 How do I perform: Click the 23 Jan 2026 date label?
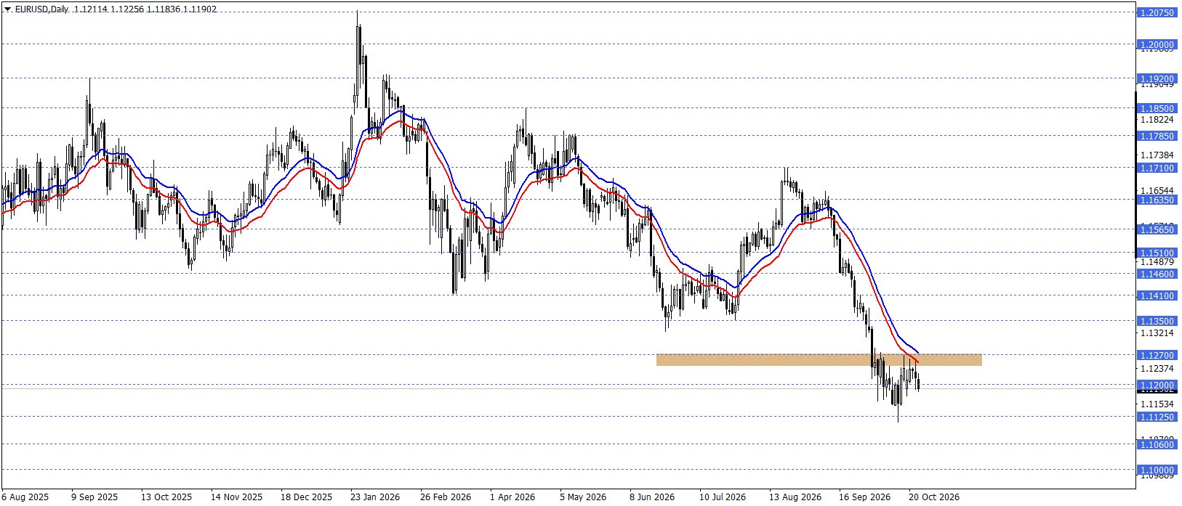tap(375, 497)
